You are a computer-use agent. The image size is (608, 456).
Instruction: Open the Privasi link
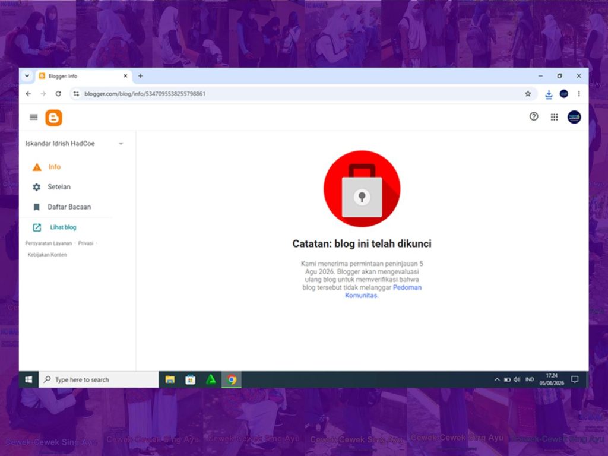coord(85,243)
